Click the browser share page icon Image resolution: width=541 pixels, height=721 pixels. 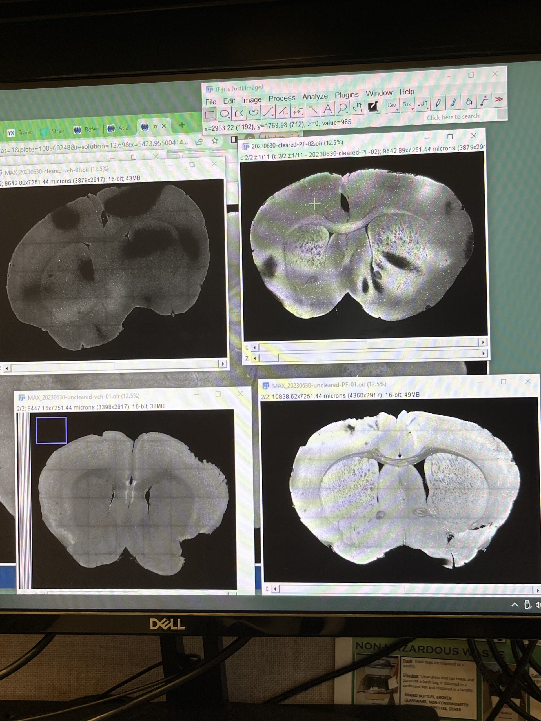click(x=199, y=141)
